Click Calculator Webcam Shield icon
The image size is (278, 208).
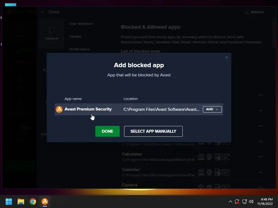tap(209, 157)
